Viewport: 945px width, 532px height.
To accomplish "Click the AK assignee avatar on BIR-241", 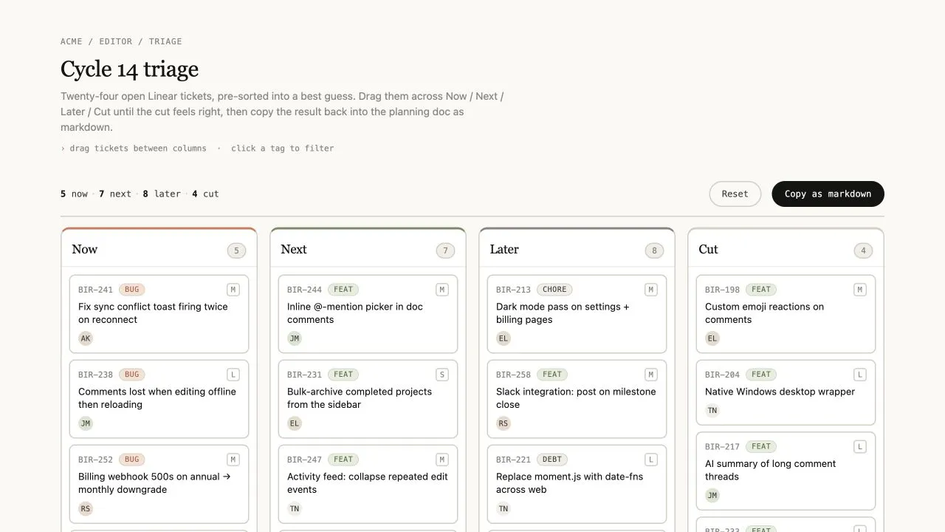I will (86, 338).
